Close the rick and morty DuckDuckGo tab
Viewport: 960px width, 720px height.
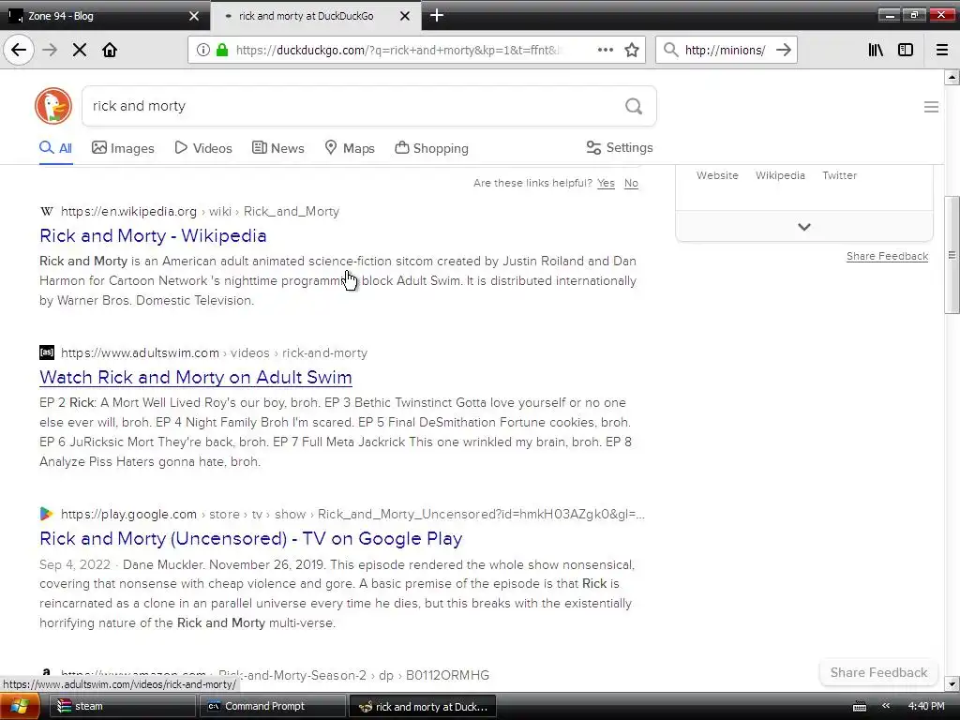[405, 16]
